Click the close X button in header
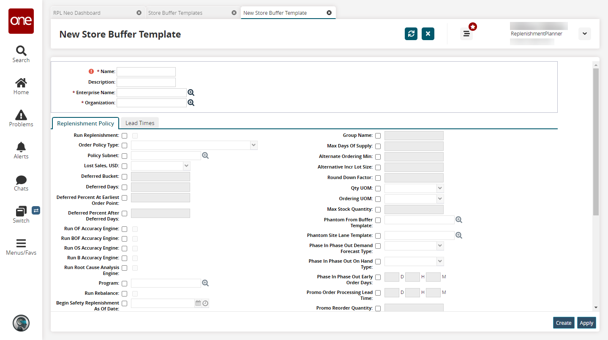608x340 pixels. point(428,34)
